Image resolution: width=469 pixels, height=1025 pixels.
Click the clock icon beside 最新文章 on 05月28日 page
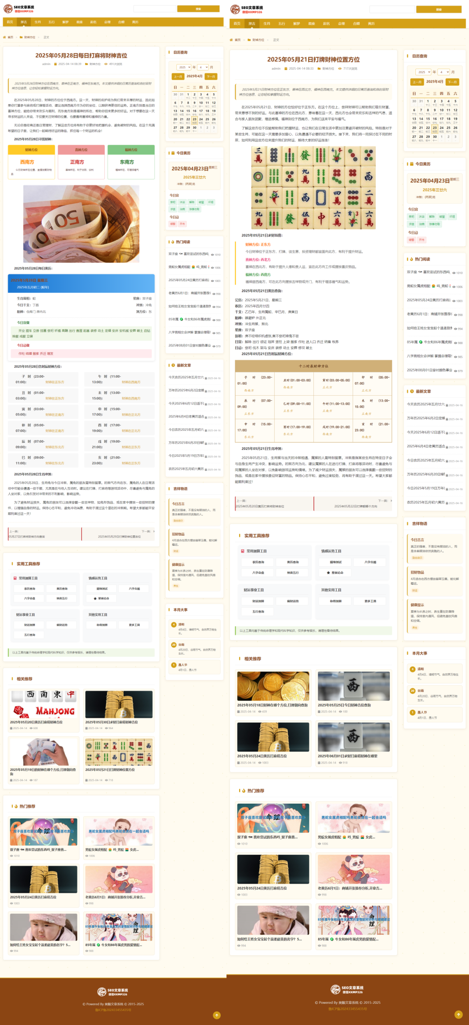pyautogui.click(x=173, y=365)
